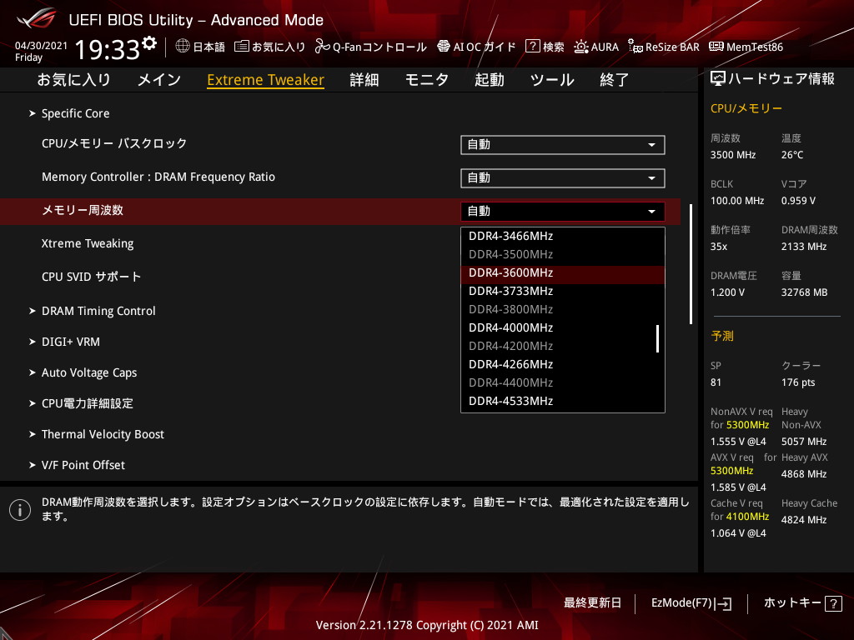The width and height of the screenshot is (854, 640).
Task: Click the globe language icon
Action: tap(183, 47)
